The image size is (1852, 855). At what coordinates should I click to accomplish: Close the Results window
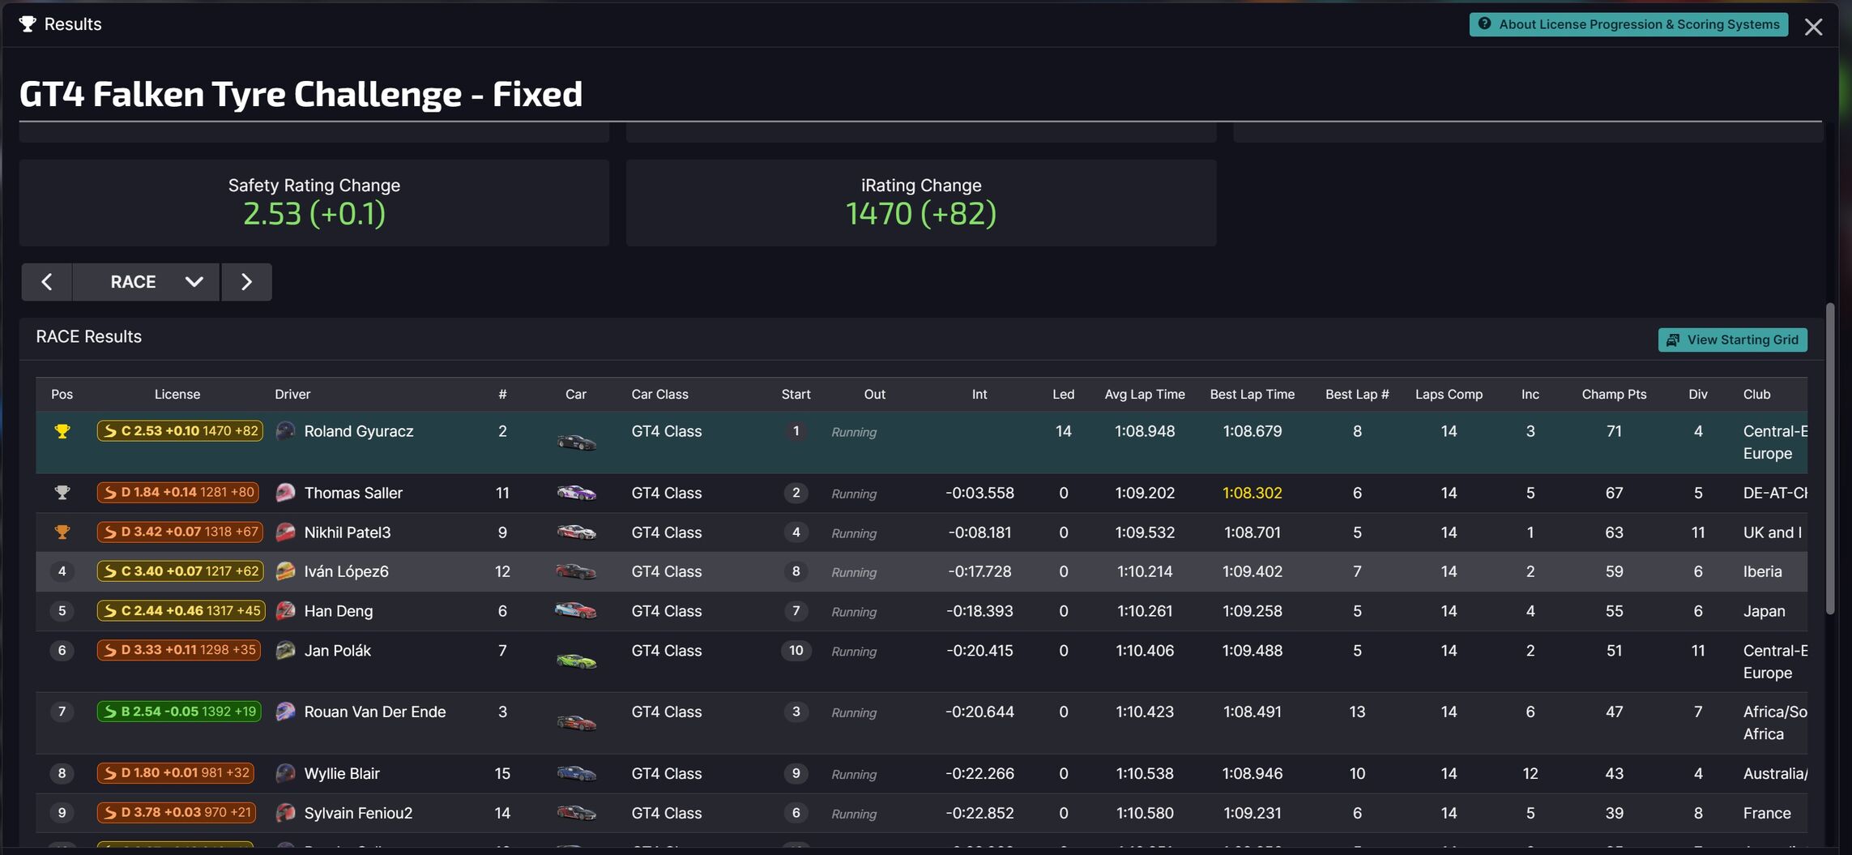tap(1813, 27)
